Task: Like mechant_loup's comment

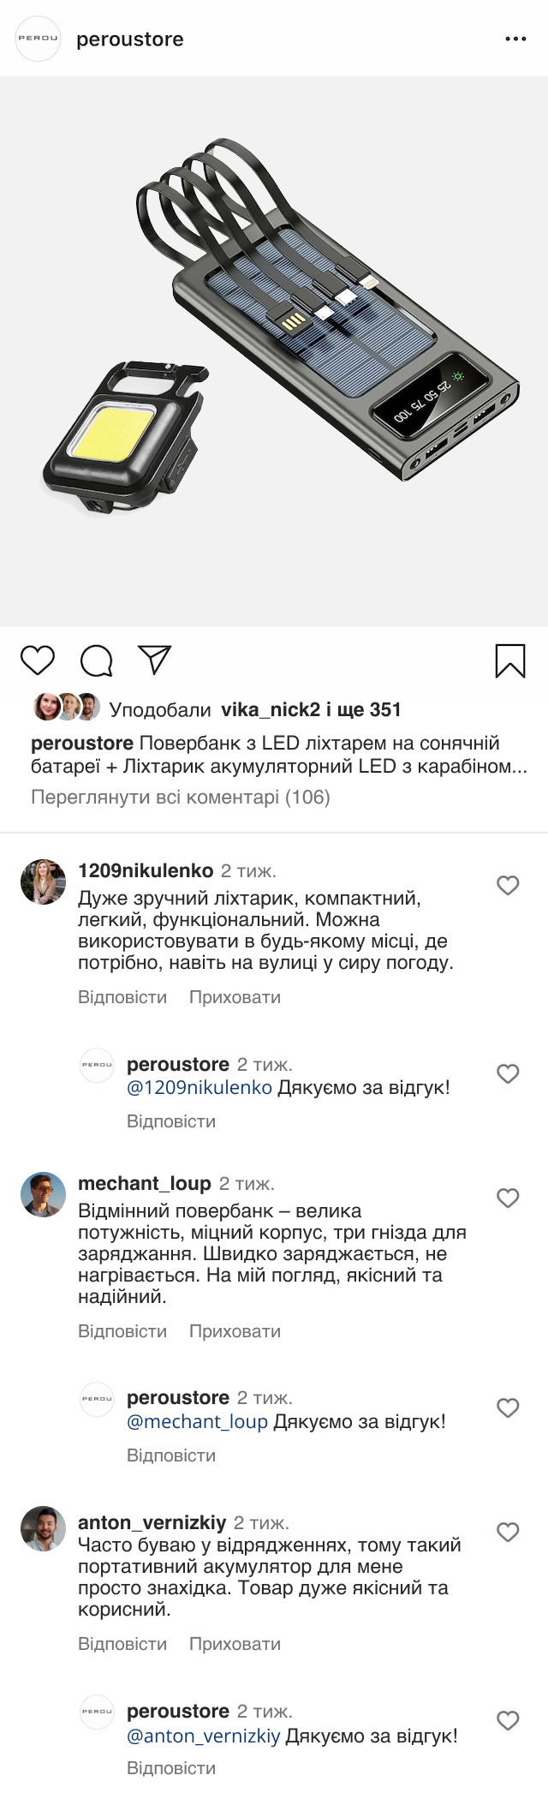Action: pos(508,1198)
